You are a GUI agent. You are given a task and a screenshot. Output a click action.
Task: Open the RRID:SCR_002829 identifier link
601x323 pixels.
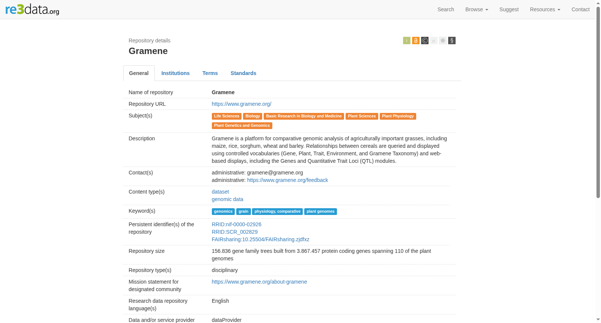[235, 232]
